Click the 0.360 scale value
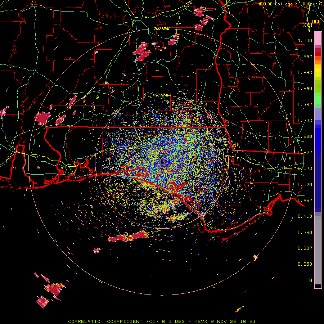 [305, 233]
